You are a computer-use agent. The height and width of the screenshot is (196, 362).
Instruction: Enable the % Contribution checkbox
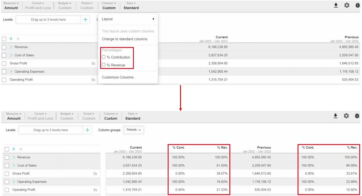[104, 57]
